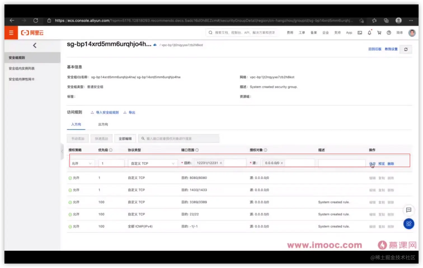The height and width of the screenshot is (268, 423).
Task: Open the 支持 top navigation item
Action: click(x=337, y=33)
